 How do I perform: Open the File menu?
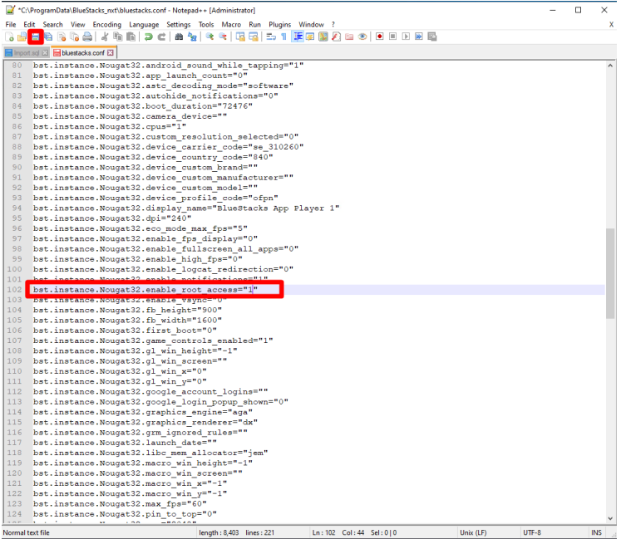(x=11, y=25)
